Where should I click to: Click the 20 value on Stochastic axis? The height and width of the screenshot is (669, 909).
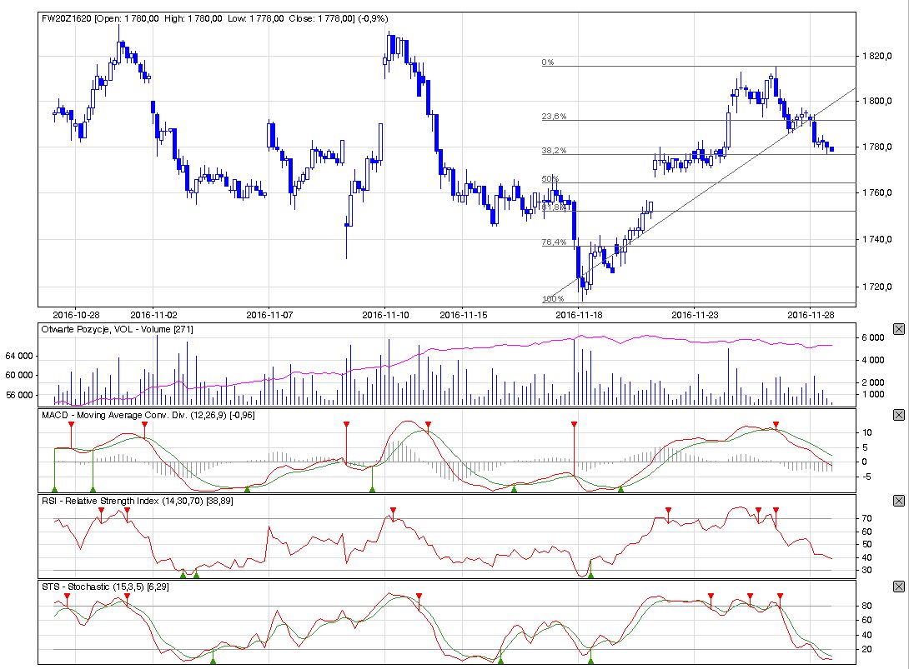[867, 649]
